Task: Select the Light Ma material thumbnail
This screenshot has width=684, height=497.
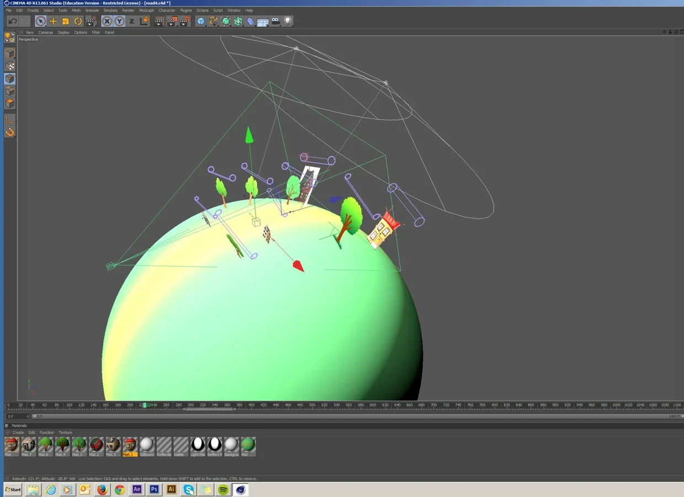Action: [197, 446]
